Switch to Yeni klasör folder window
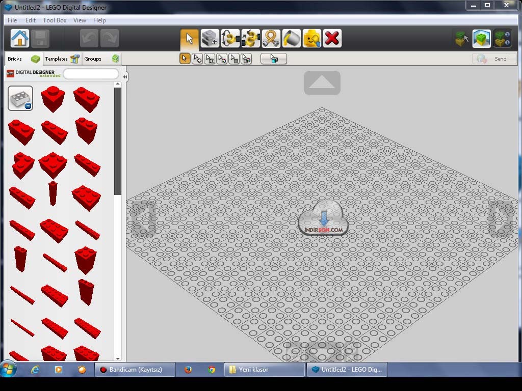The width and height of the screenshot is (522, 391). pyautogui.click(x=265, y=370)
